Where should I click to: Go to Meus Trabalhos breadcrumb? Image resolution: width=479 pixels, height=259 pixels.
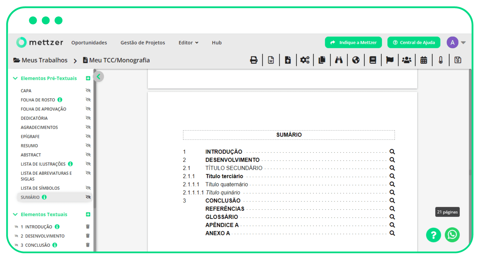pos(40,60)
